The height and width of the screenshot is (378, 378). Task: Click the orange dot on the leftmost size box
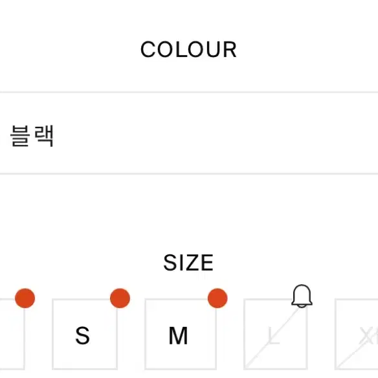tap(25, 298)
